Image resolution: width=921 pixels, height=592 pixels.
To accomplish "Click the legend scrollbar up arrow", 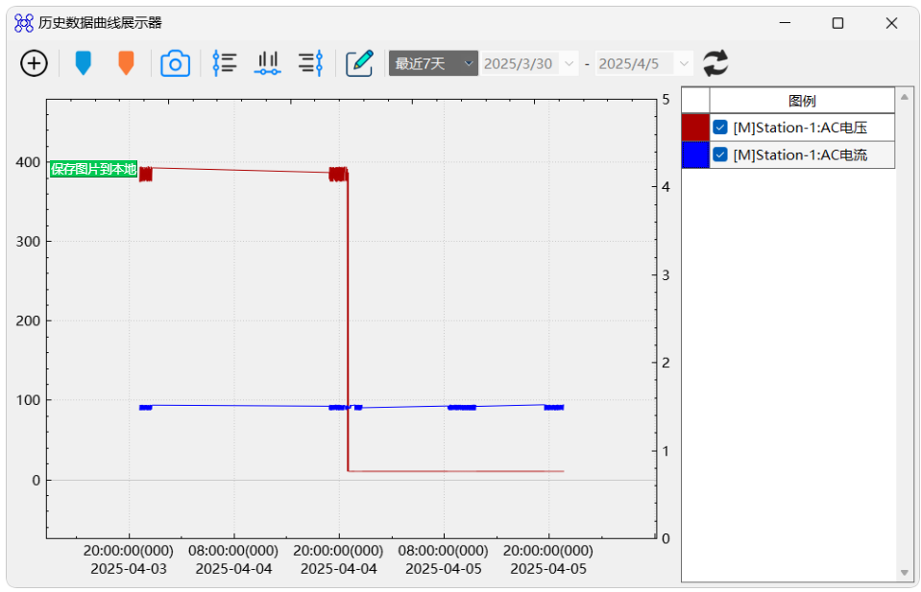I will pos(904,97).
